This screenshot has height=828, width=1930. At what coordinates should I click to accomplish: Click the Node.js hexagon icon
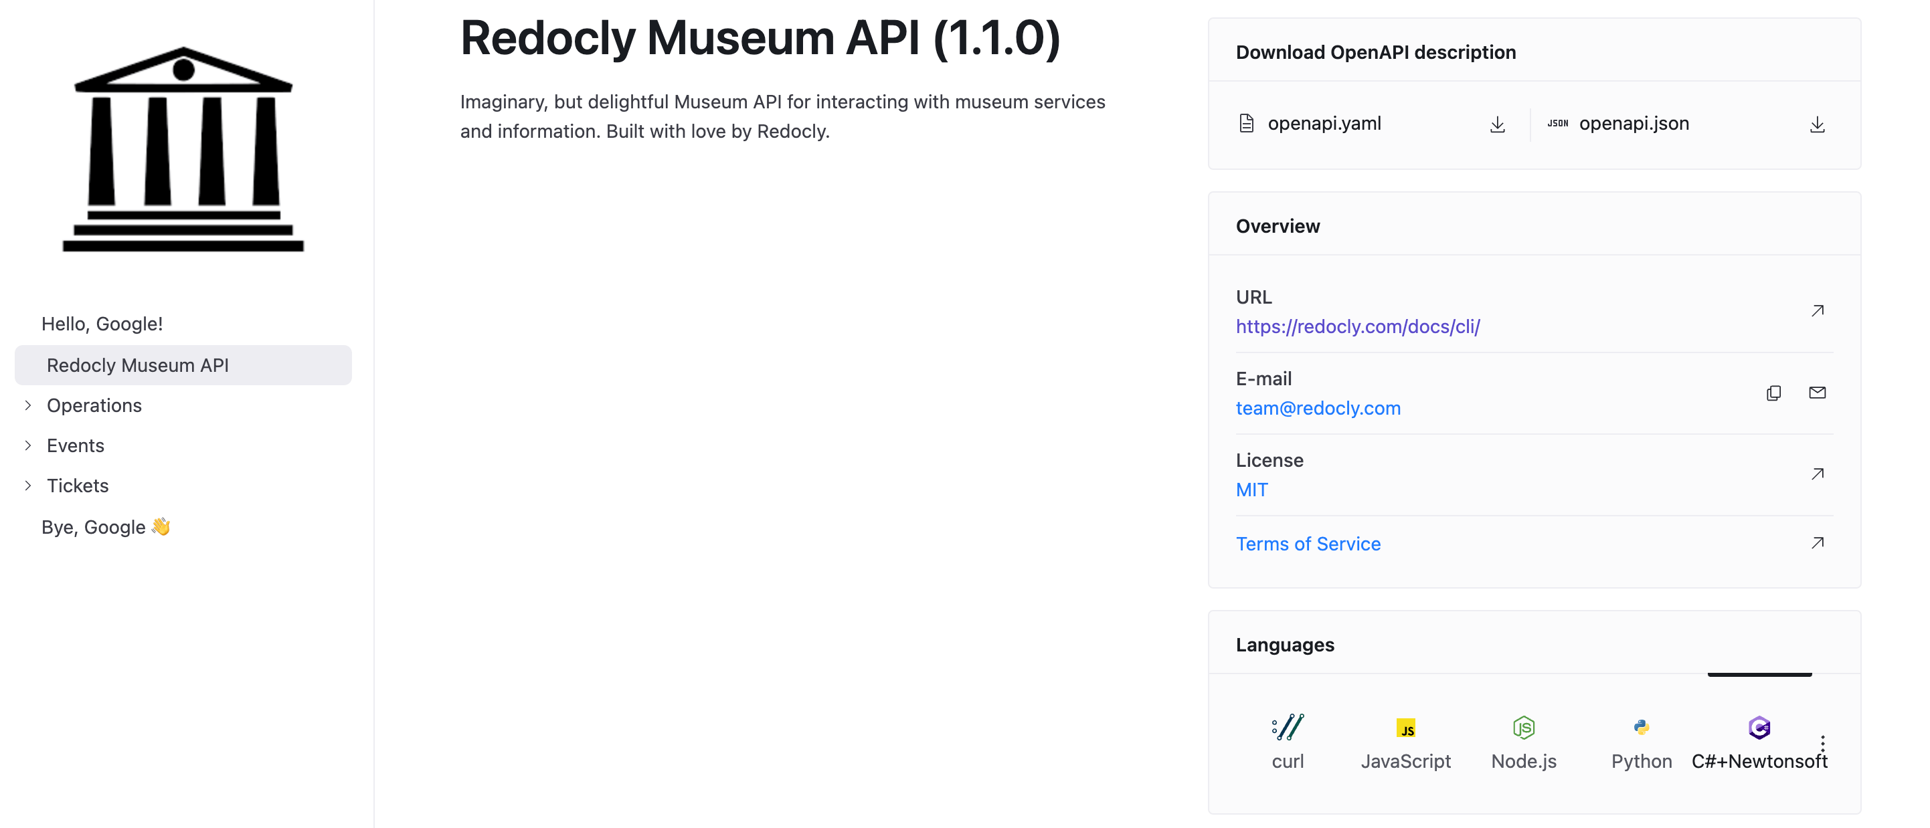click(1523, 727)
